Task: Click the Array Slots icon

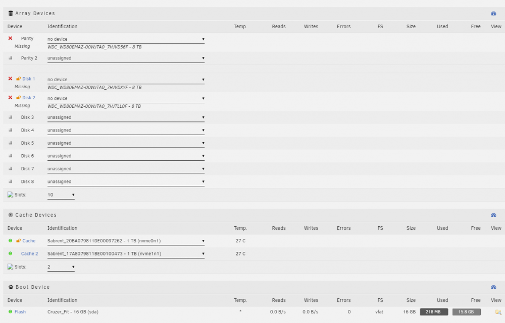Action: point(10,195)
